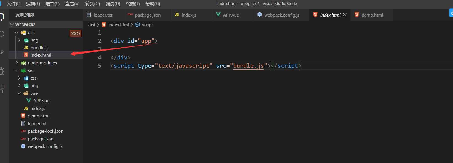This screenshot has height=163, width=453.
Task: Click the text file icon beside loader.txt in tree
Action: pyautogui.click(x=23, y=123)
